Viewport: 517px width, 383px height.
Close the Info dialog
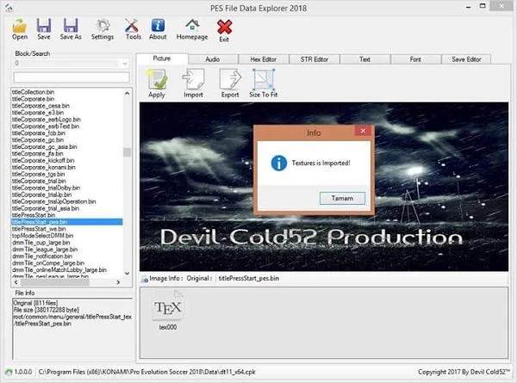pyautogui.click(x=363, y=131)
